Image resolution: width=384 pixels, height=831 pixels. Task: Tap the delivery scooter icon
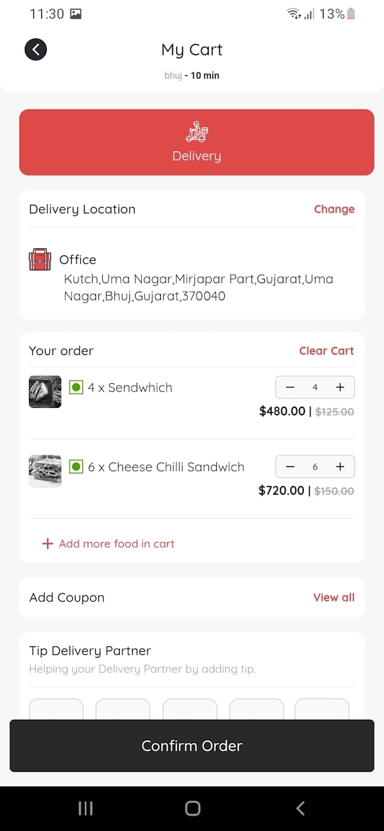click(x=197, y=132)
